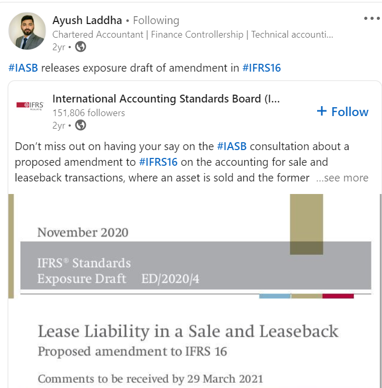382x388 pixels.
Task: Click the globe icon below 151,806 followers
Action: [81, 125]
